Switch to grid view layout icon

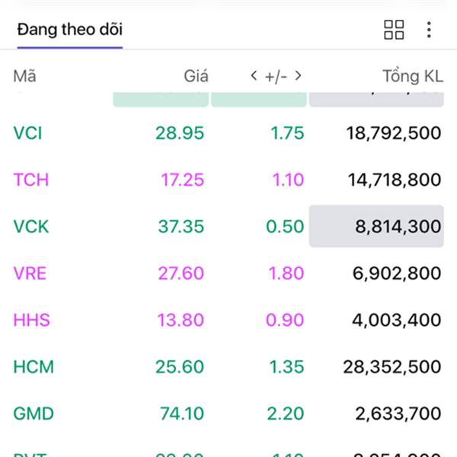[394, 30]
